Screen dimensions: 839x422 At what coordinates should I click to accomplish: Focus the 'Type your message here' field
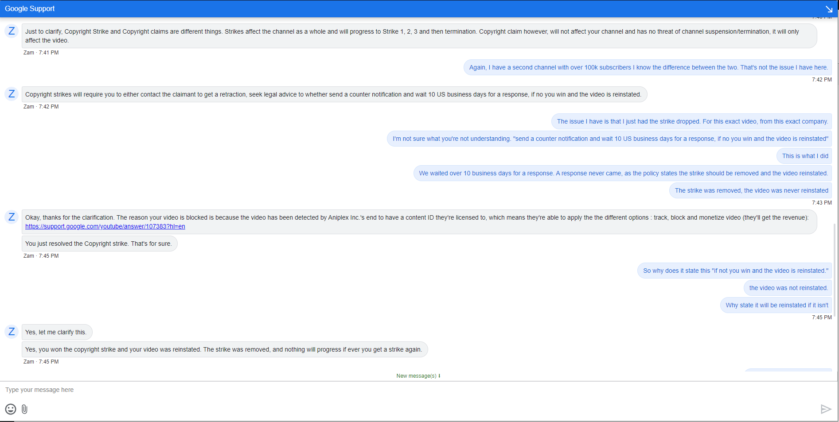coord(419,390)
